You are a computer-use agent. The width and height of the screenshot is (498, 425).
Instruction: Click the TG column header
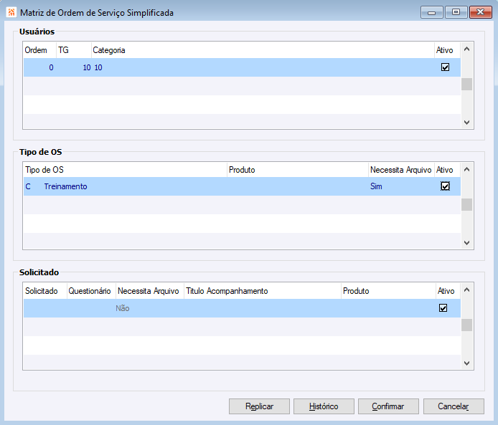click(x=74, y=50)
